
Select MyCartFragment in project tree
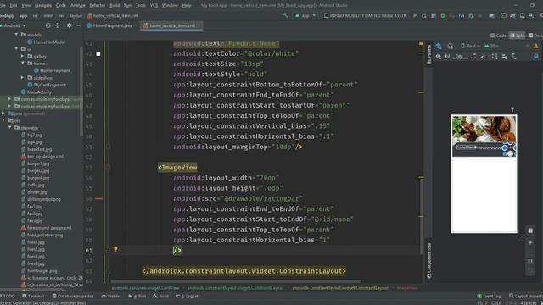47,85
